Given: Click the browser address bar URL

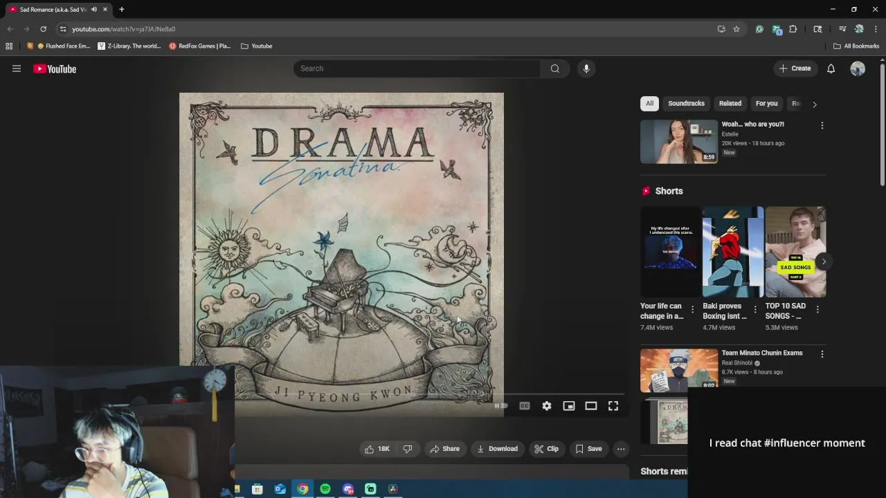Looking at the screenshot, I should 123,29.
